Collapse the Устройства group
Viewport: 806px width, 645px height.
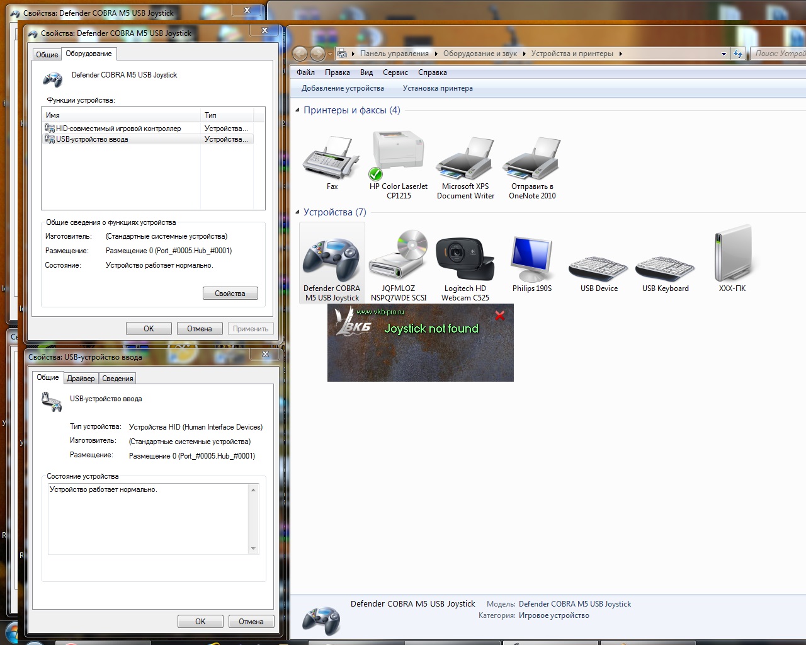click(297, 212)
